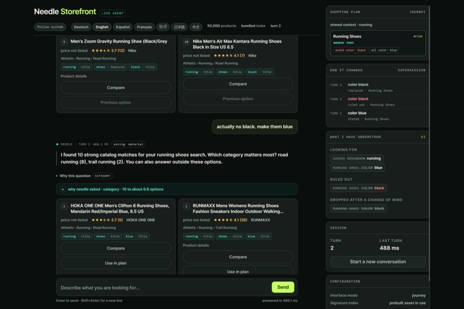Click the HOKA ONE ONE Clifton 6 title
The height and width of the screenshot is (309, 464).
[120, 208]
